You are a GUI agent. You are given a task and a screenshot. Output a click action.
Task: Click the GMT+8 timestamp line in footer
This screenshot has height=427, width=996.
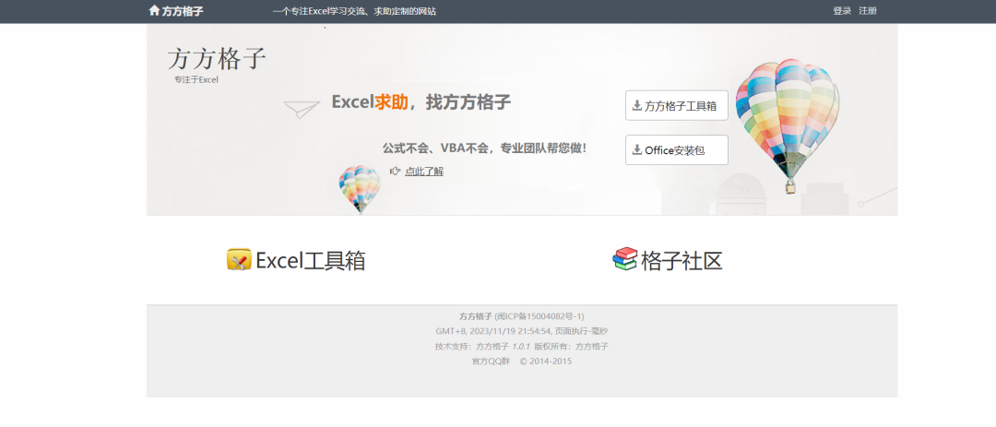click(x=521, y=331)
